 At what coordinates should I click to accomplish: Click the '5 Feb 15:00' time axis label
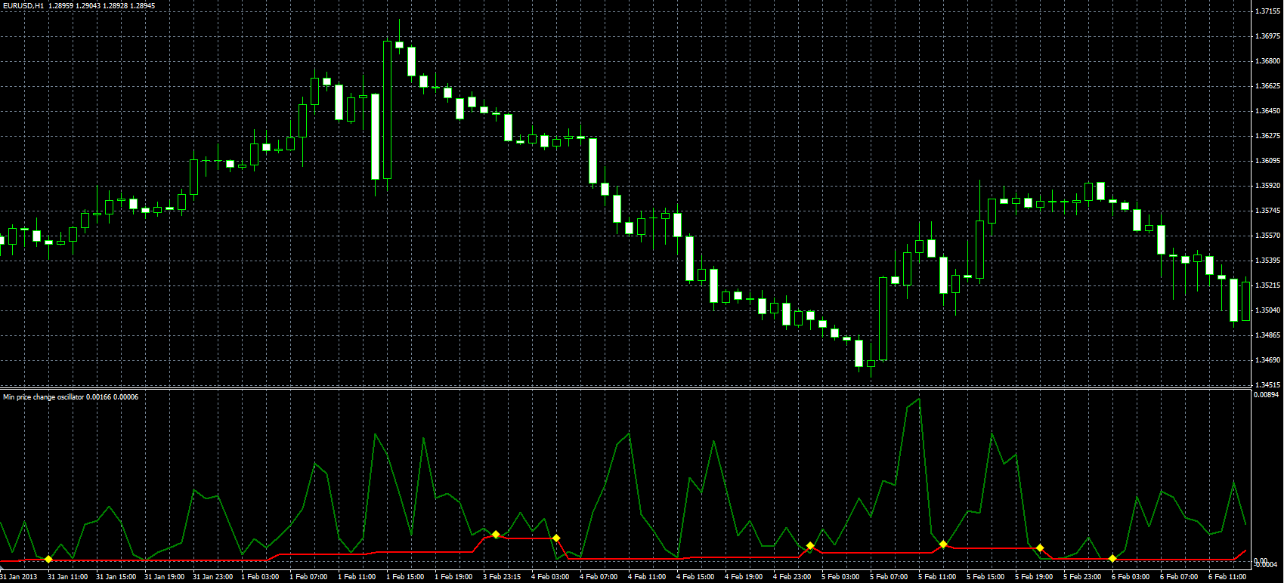pyautogui.click(x=985, y=577)
